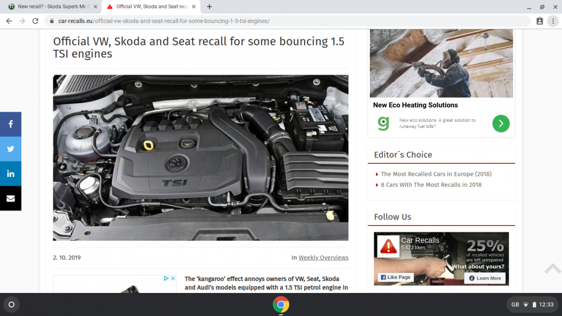The image size is (562, 316).
Task: Select the 'Official VW, Skoda and Seat' tab
Action: [x=152, y=6]
